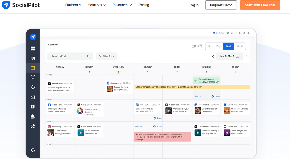
Task: Click the question mark help icon
Action: (x=200, y=46)
